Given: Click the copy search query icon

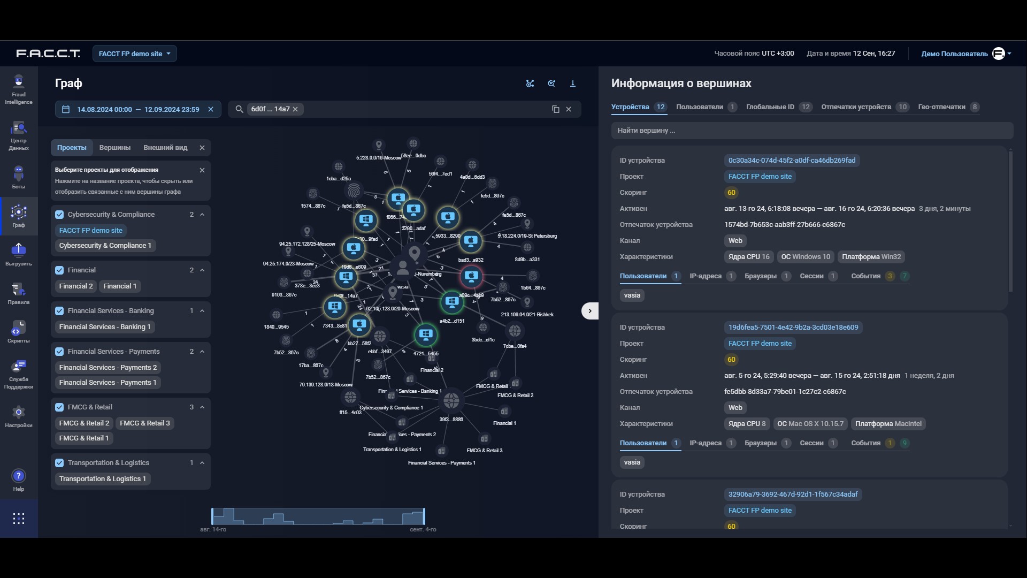Looking at the screenshot, I should click(x=555, y=109).
